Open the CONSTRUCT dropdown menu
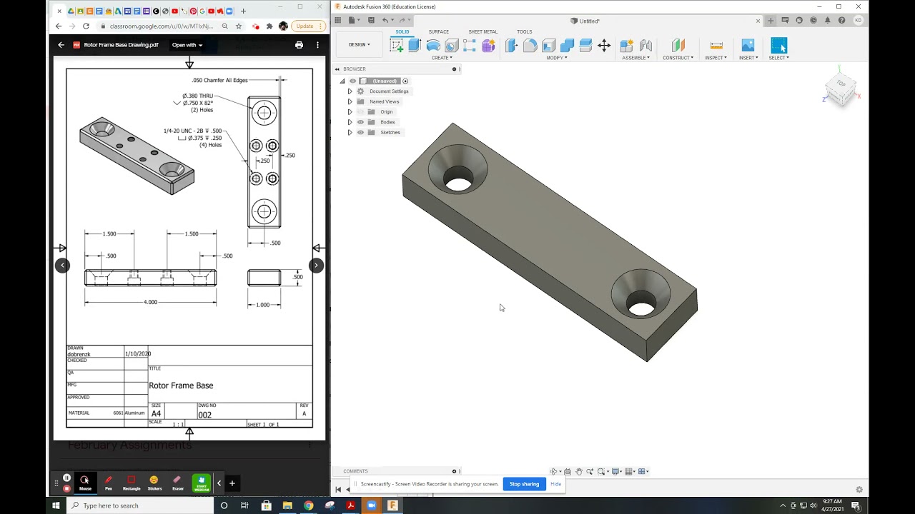 click(678, 58)
